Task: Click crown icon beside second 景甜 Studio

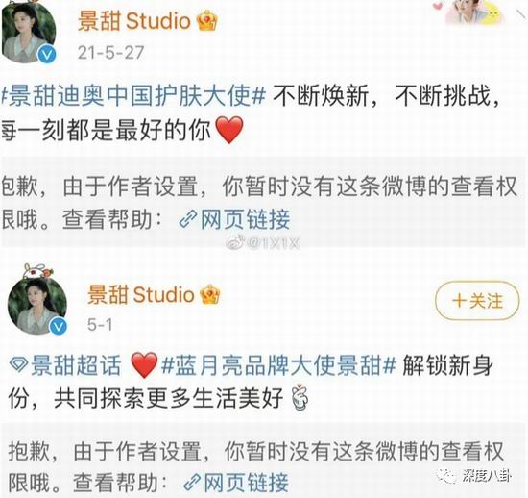Action: (x=210, y=295)
